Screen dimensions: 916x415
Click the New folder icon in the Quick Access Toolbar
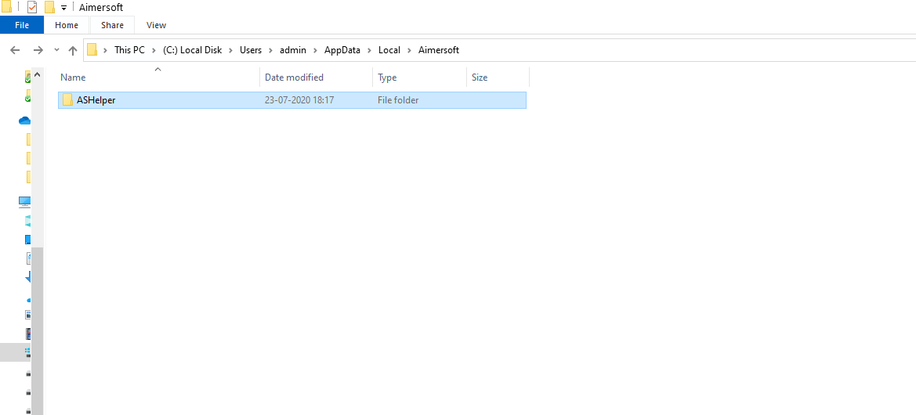(49, 7)
